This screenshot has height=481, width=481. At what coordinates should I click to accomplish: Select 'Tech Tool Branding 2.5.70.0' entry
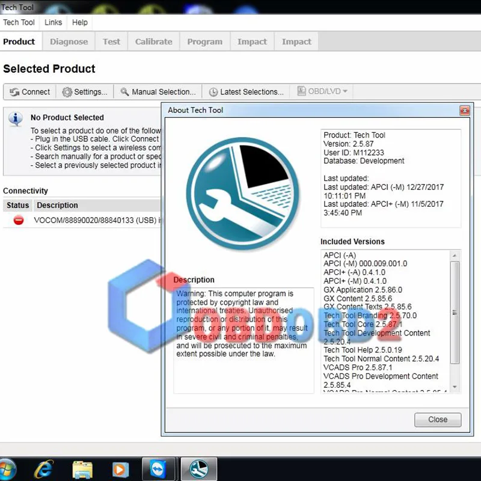(x=370, y=315)
